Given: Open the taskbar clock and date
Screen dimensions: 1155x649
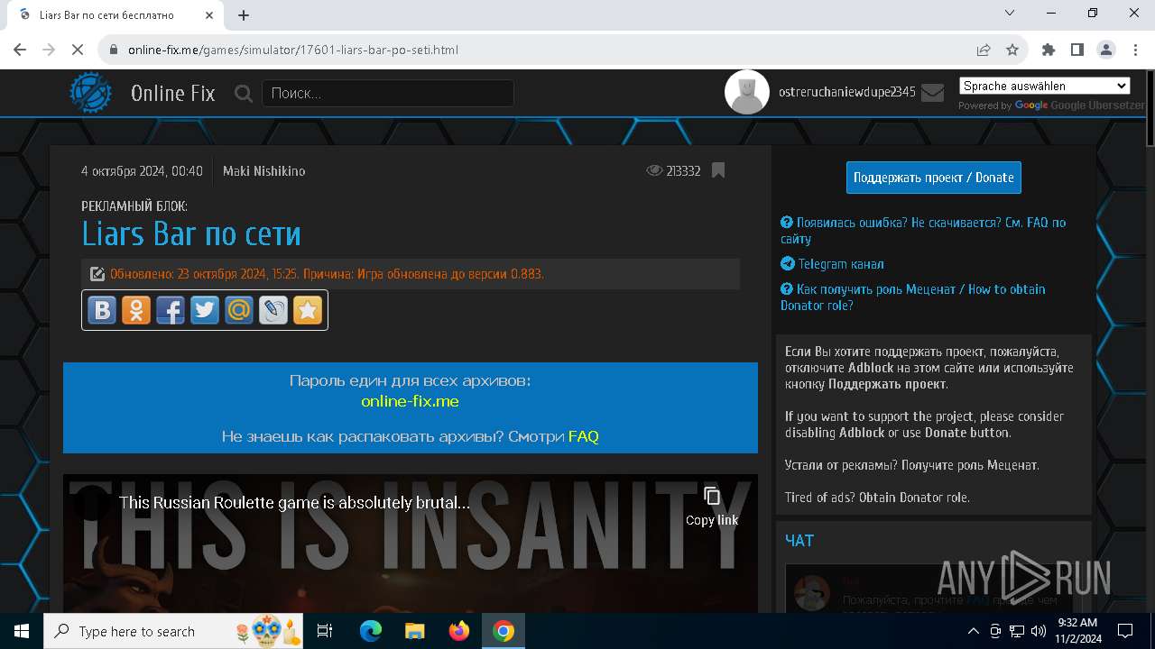Looking at the screenshot, I should click(x=1076, y=631).
